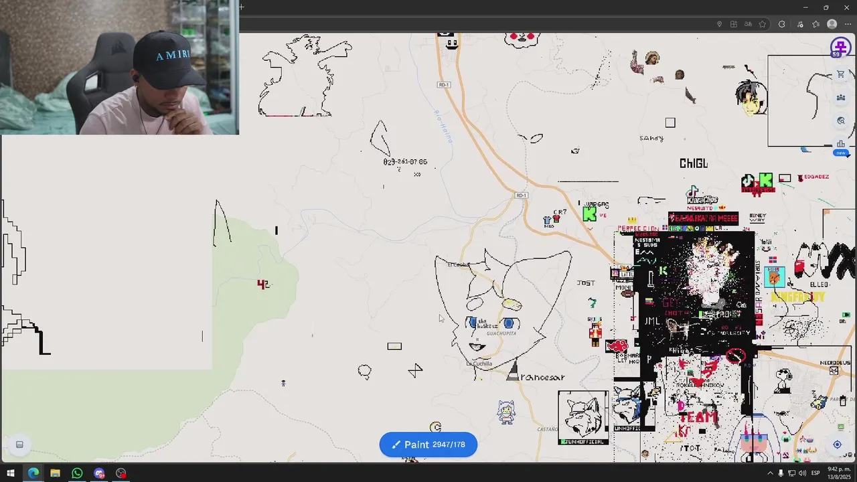Click the blue Paint button
Screen dimensions: 857x482
428,445
